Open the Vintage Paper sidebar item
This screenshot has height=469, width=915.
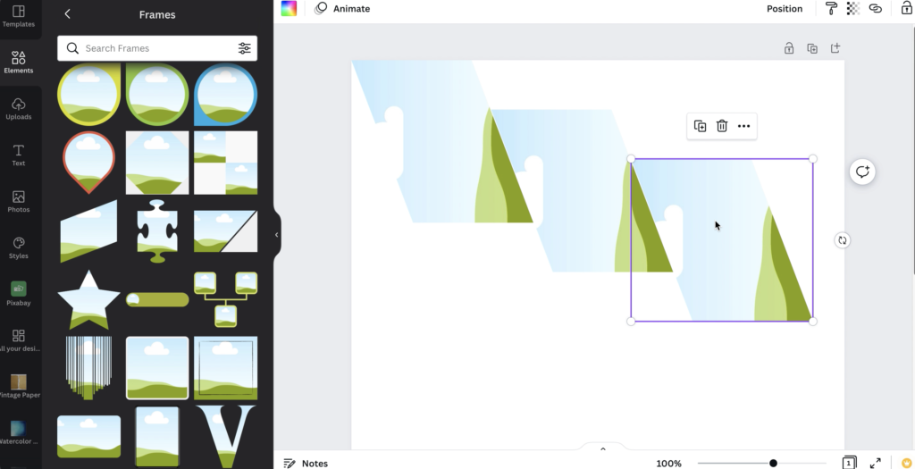pos(19,387)
